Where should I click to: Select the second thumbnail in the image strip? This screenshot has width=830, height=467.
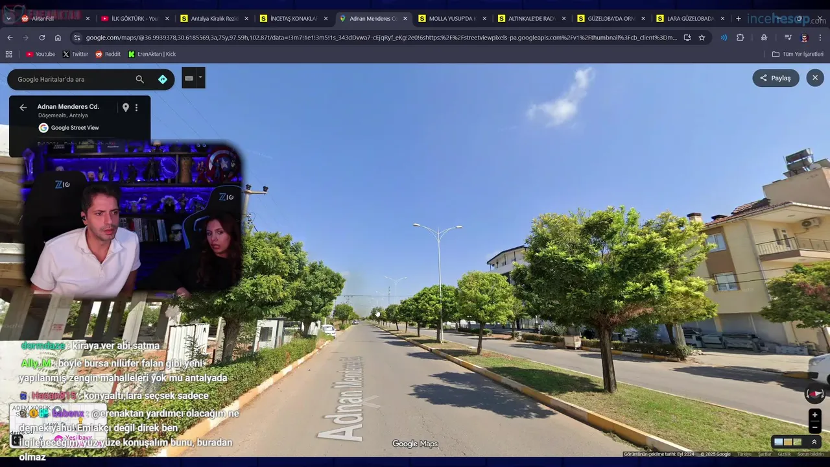[788, 442]
